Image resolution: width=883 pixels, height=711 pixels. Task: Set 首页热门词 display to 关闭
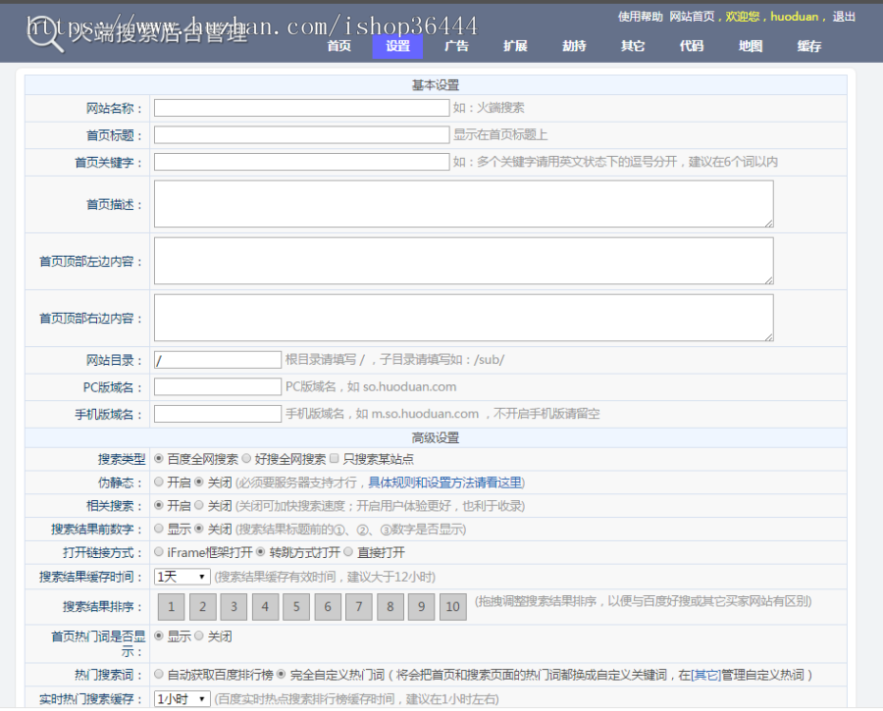[199, 636]
